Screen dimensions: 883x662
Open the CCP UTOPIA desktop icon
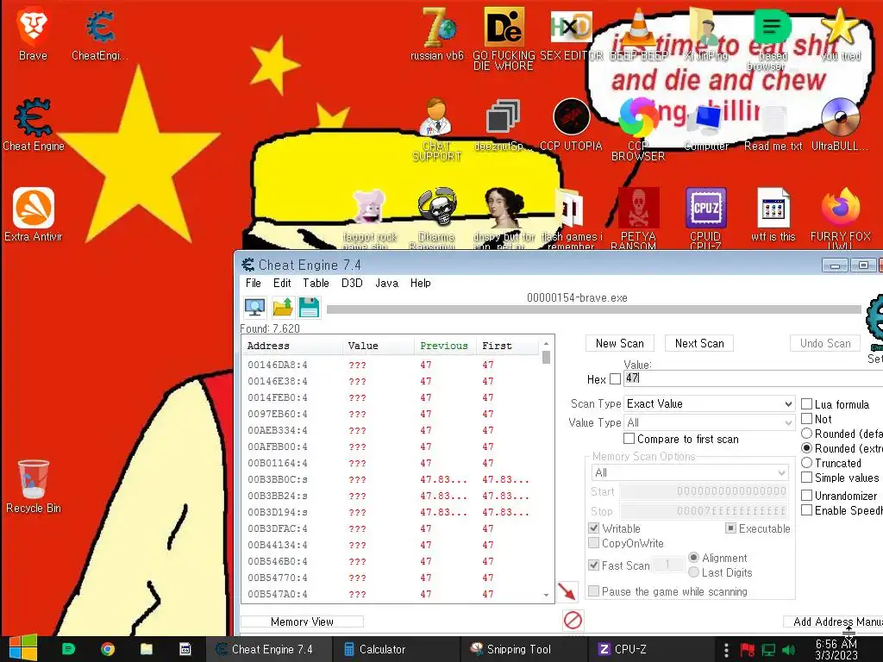point(571,124)
